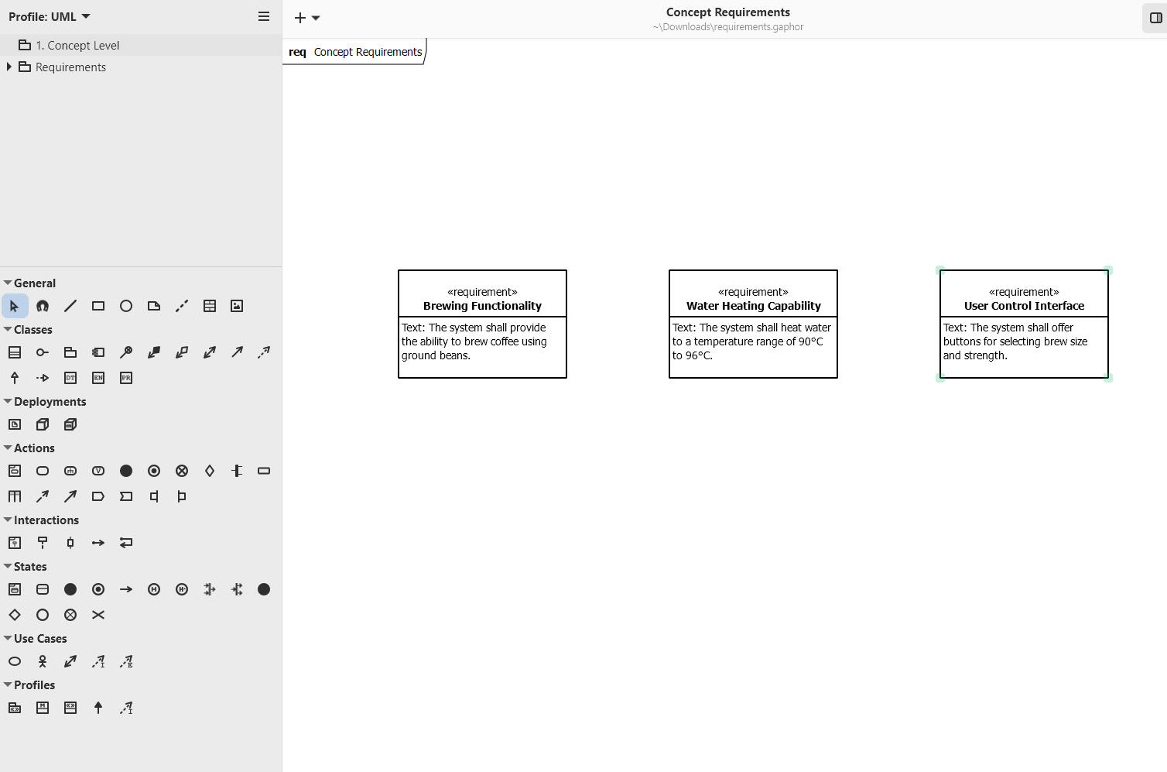
Task: Open the hamburger menu
Action: 263,16
